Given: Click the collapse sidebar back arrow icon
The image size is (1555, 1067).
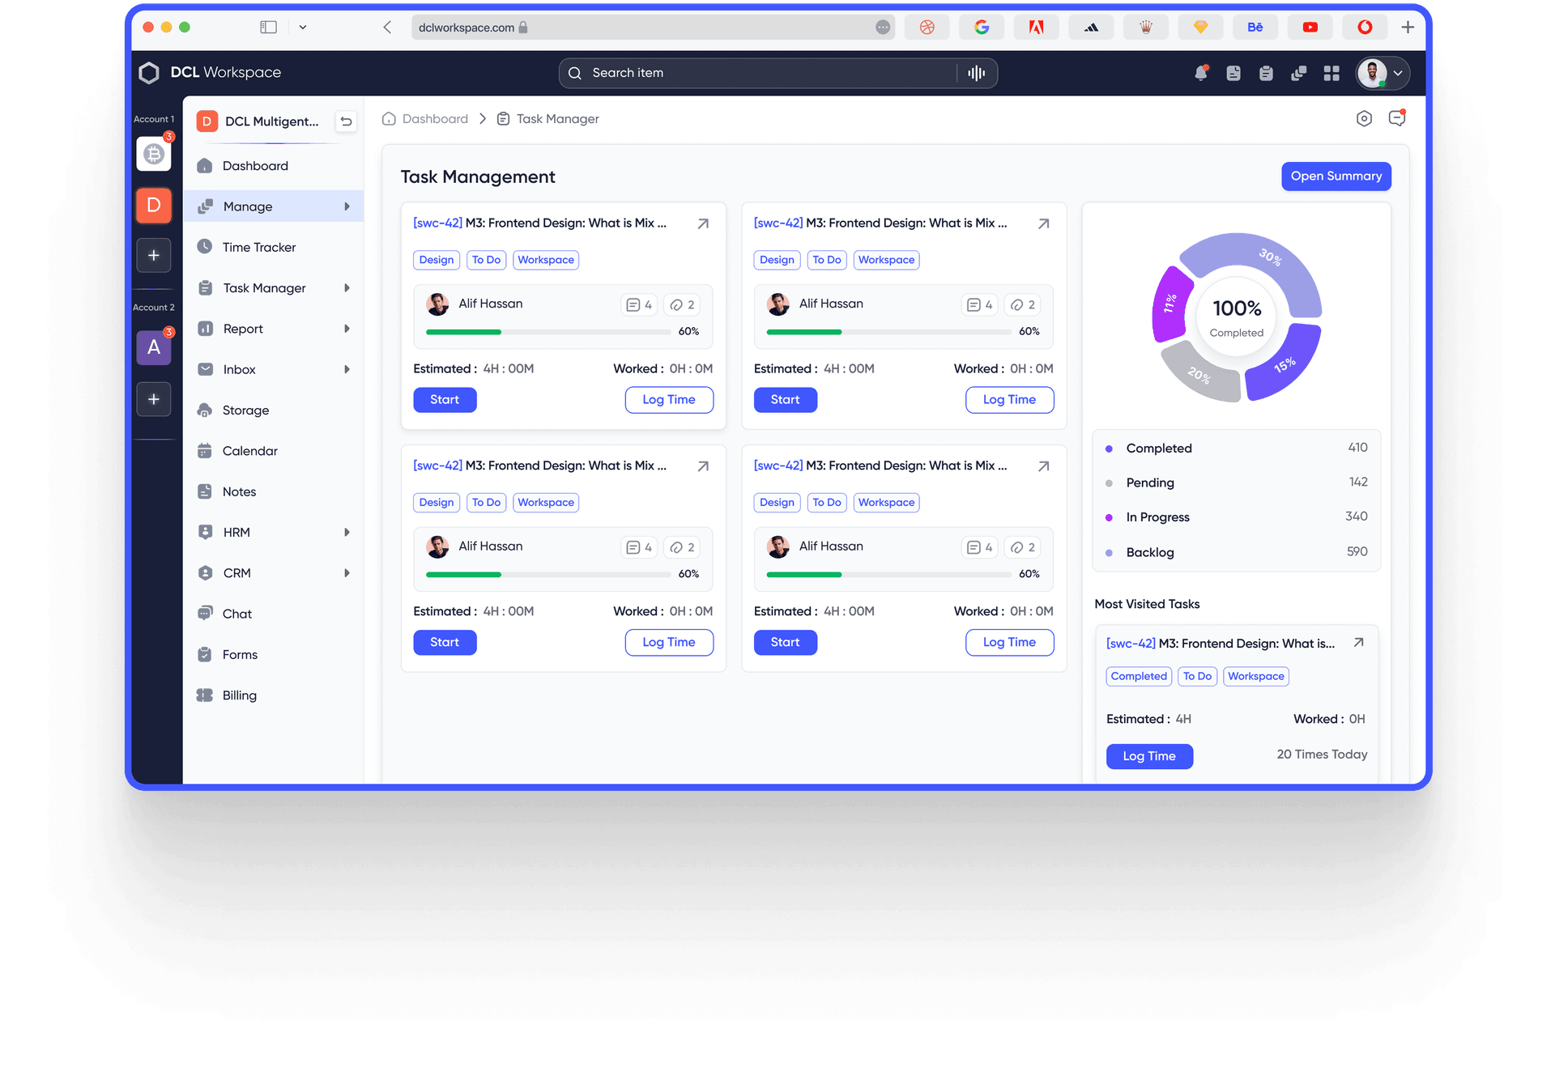Looking at the screenshot, I should 347,121.
